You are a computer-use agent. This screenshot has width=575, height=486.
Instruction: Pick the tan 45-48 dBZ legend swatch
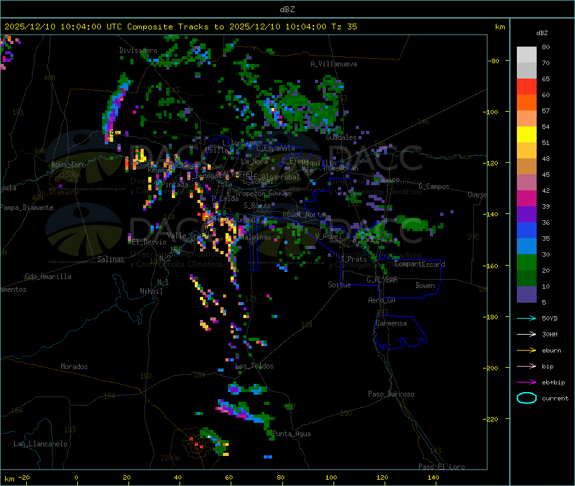point(526,167)
